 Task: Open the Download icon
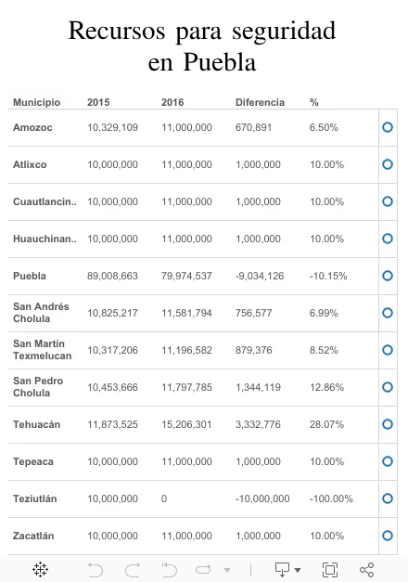[282, 569]
